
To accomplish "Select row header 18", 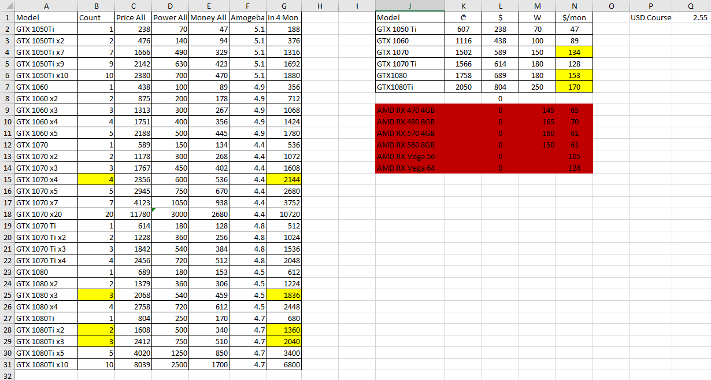I will coord(7,214).
